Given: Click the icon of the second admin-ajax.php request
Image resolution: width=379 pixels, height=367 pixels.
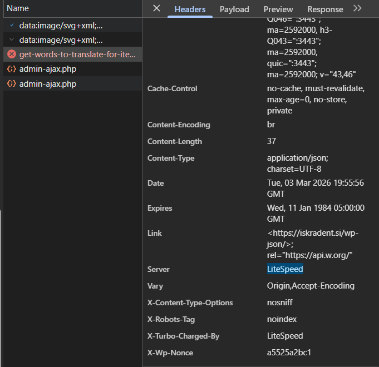Looking at the screenshot, I should (x=12, y=84).
